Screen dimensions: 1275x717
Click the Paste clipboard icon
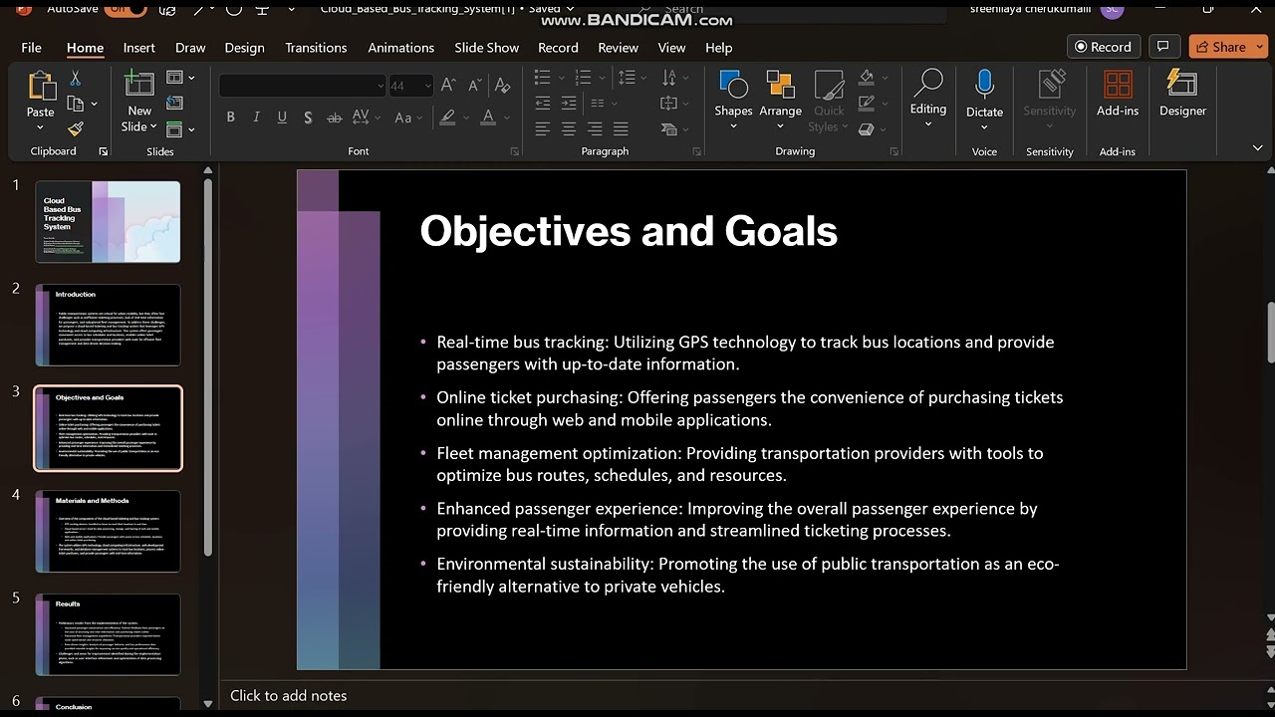click(x=41, y=87)
